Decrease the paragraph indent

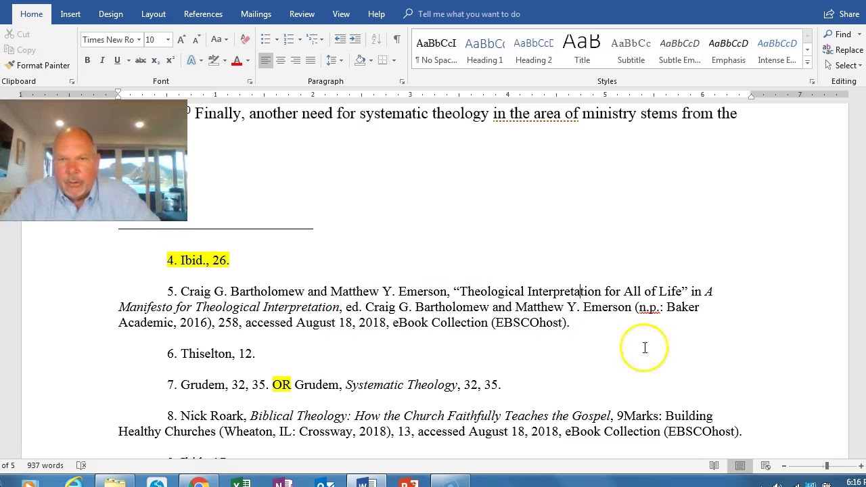(340, 39)
